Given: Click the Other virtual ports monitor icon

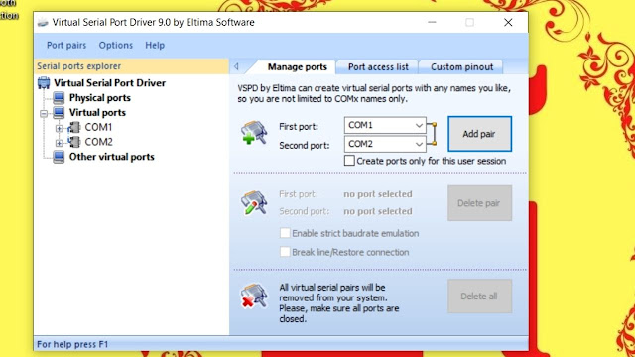Looking at the screenshot, I should [59, 157].
